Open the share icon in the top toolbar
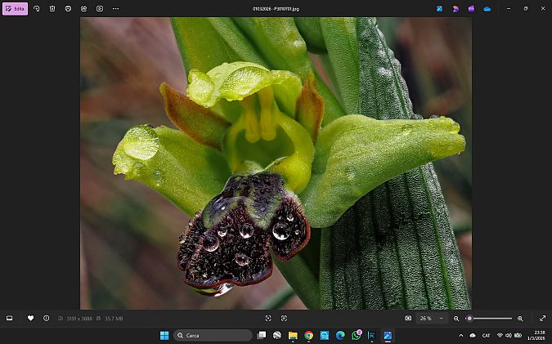 pos(84,8)
